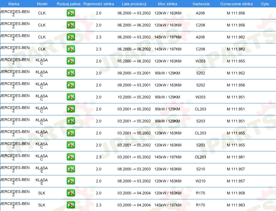Click fuel icon in S203 M 111.951 row
This screenshot has width=276, height=211.
pos(71,121)
